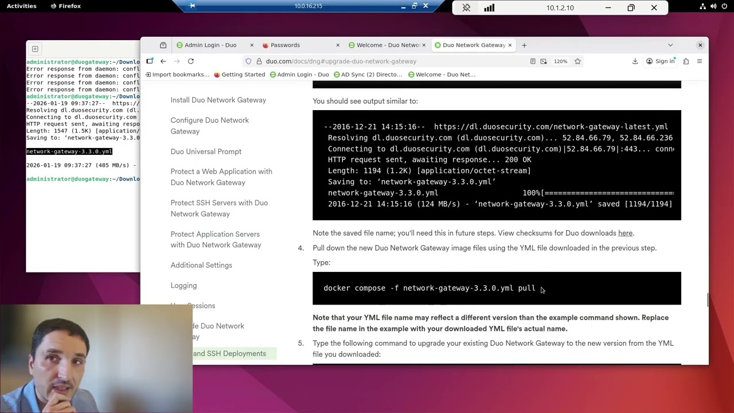
Task: Select the Duo Network Gateway tab
Action: click(x=474, y=45)
